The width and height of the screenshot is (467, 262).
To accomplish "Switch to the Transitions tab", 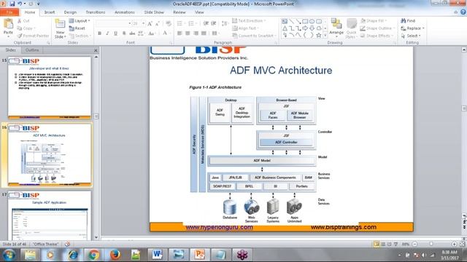I will 96,12.
